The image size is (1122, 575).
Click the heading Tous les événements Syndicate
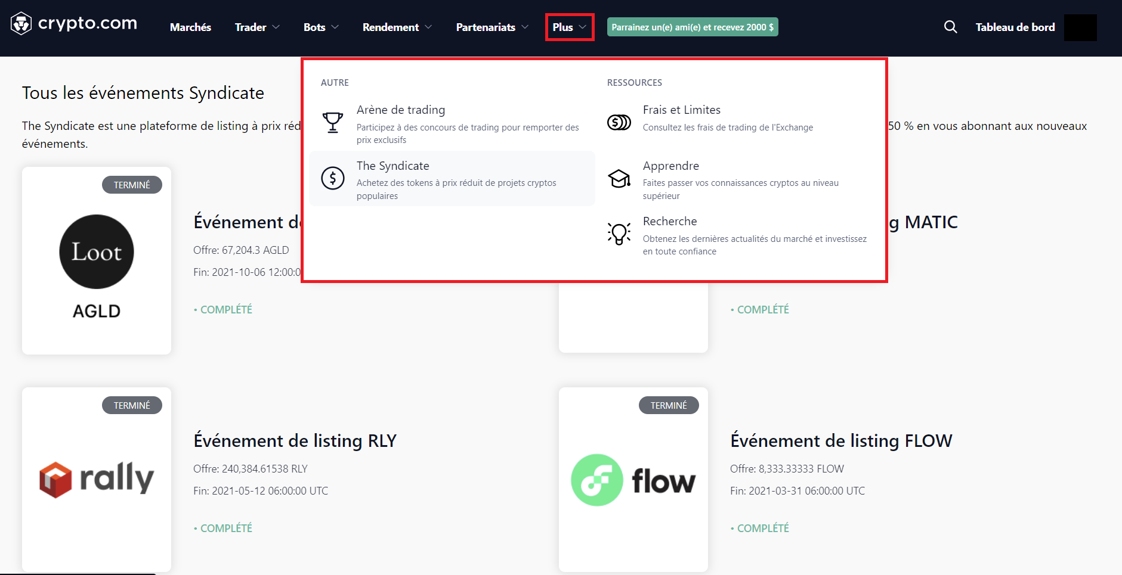tap(143, 93)
